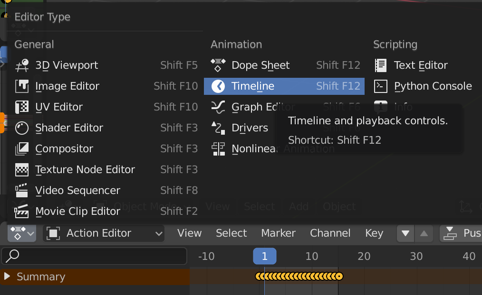Open the UV Editor
Viewport: 482px width, 295px height.
59,107
